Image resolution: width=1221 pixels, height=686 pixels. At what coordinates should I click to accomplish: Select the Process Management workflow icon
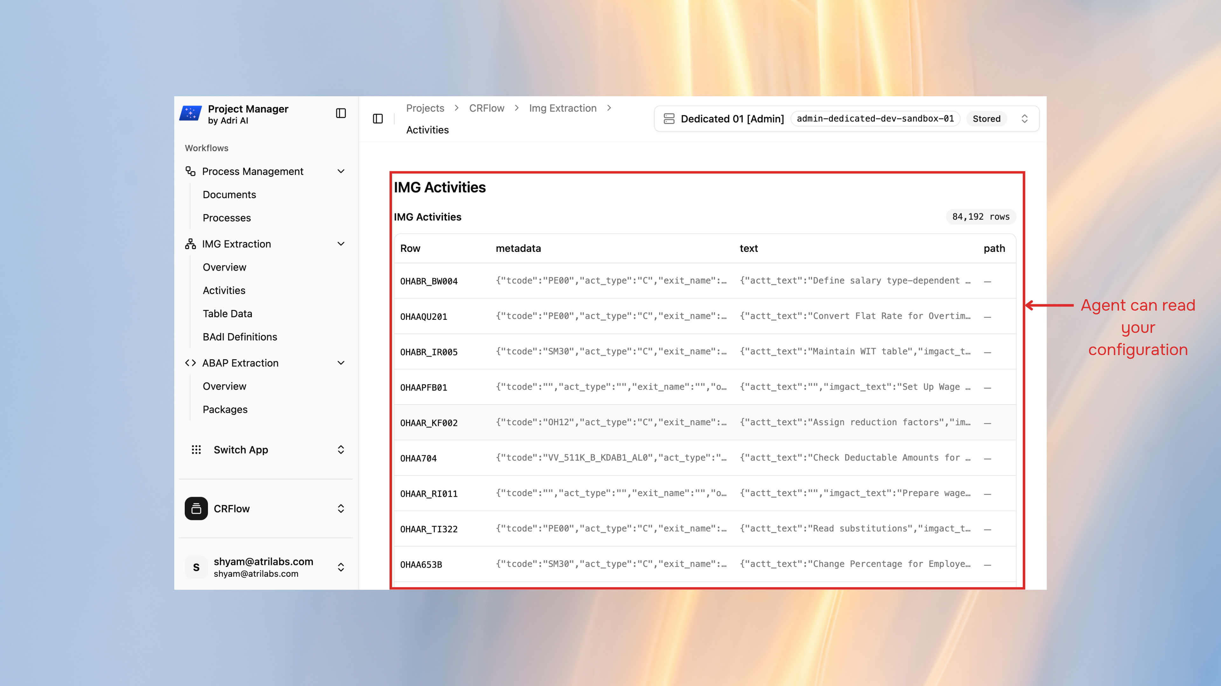[190, 171]
